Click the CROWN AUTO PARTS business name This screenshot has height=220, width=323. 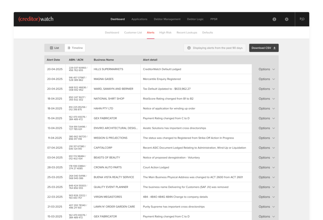108,168
